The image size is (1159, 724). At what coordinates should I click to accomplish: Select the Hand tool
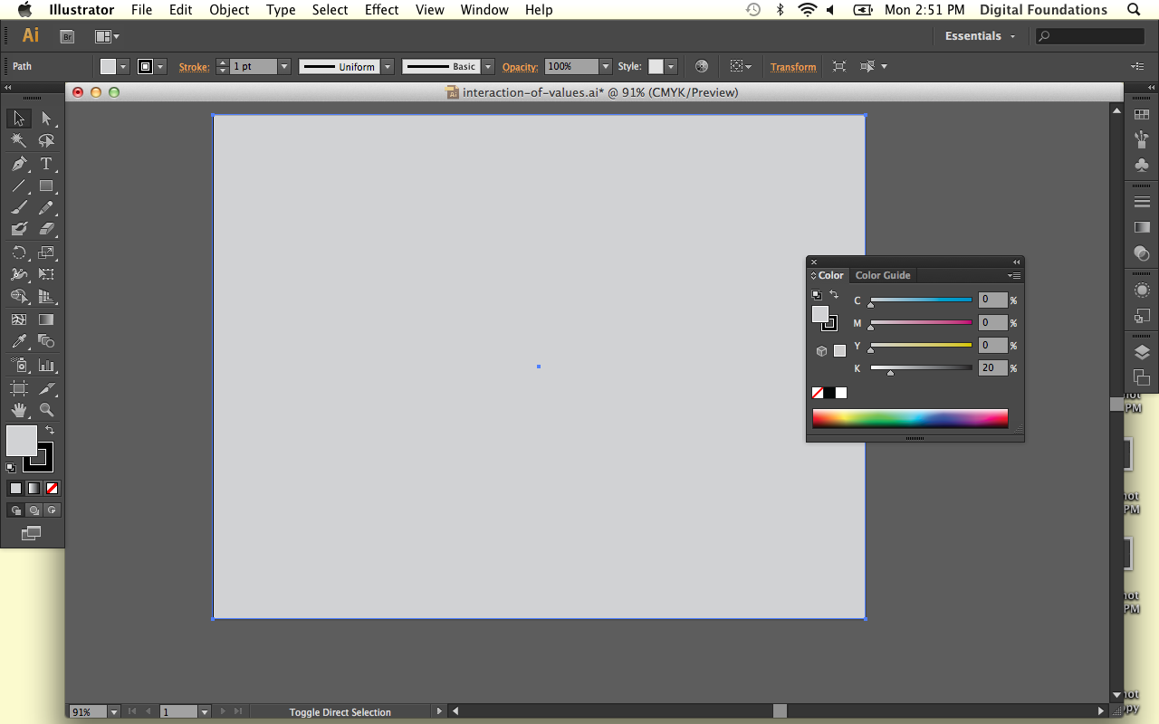coord(18,410)
